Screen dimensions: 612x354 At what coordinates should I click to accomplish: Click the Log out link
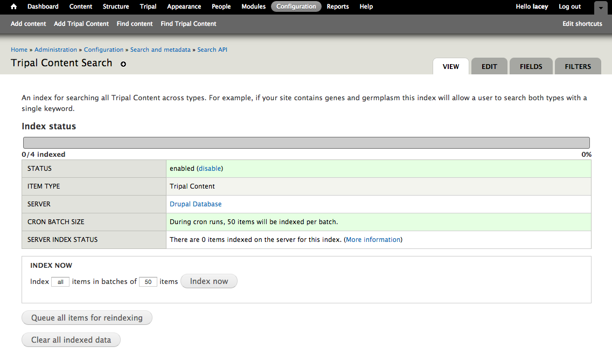click(x=569, y=6)
